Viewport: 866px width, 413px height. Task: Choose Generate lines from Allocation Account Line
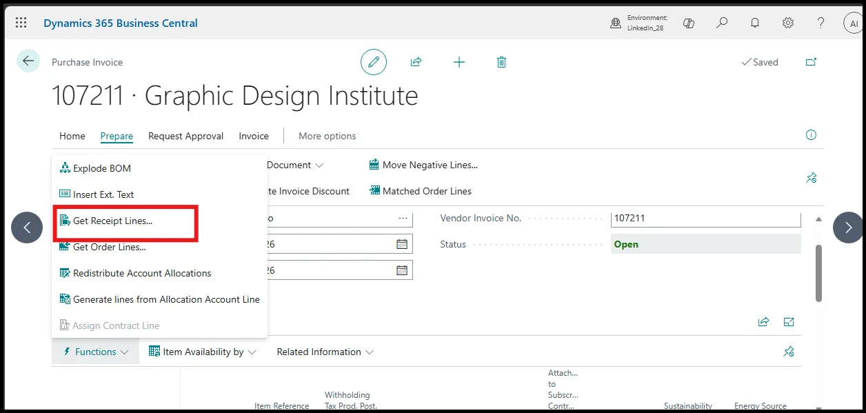click(x=159, y=299)
